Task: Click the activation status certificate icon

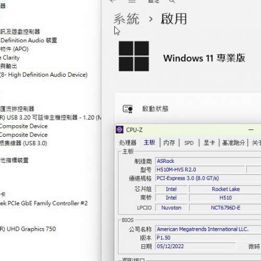Action: 127,109
